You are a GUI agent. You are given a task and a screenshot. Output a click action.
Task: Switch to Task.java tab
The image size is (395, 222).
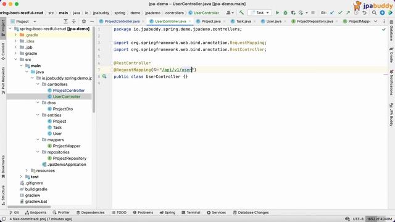[x=243, y=22]
